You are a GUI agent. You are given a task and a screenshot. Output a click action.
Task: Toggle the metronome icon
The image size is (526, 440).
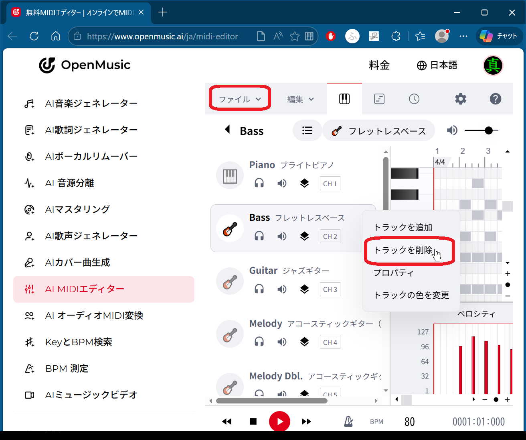coord(348,422)
